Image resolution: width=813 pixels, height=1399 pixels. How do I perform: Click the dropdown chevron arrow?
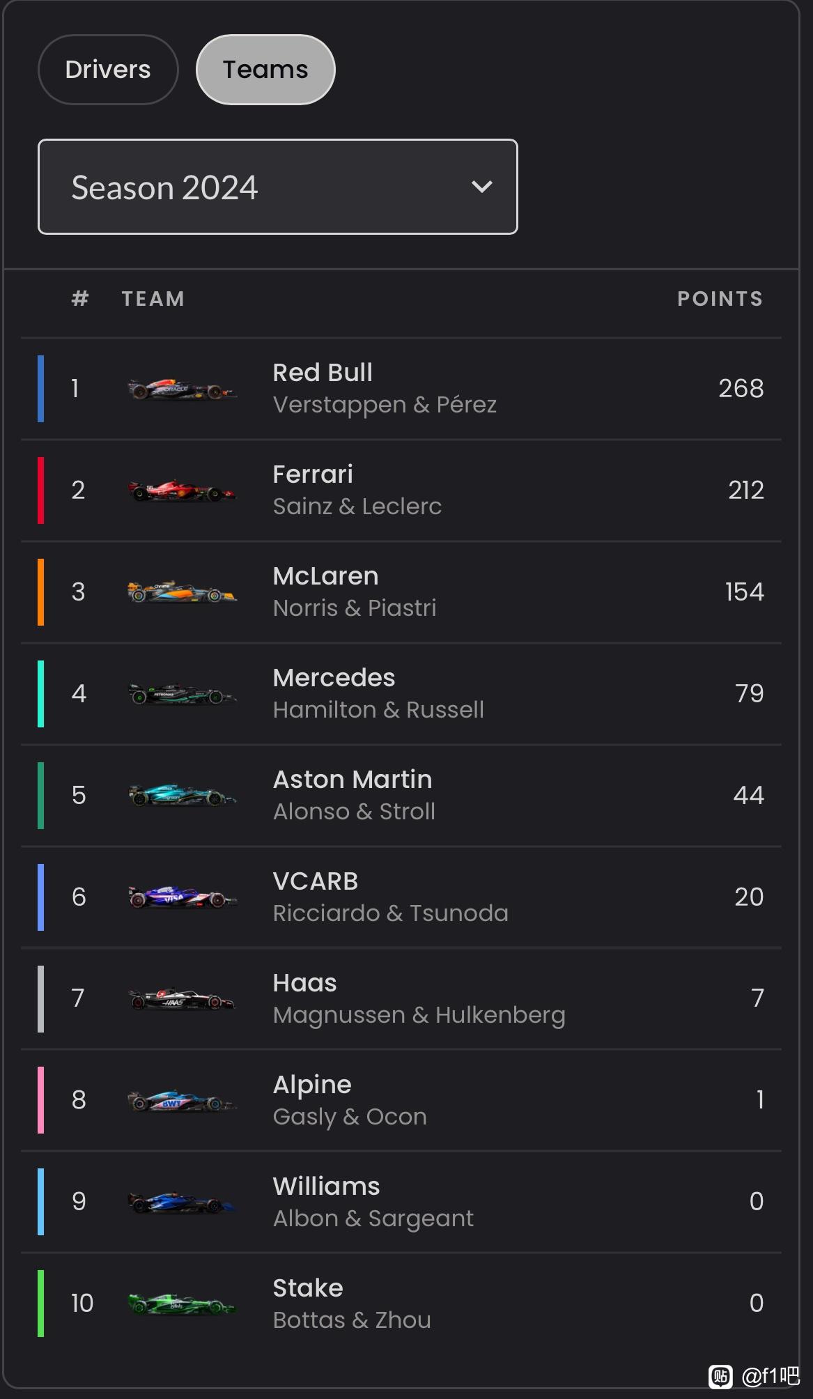[x=482, y=187]
